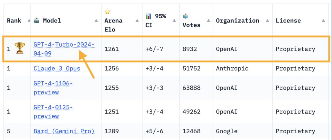The width and height of the screenshot is (332, 140).
Task: Click the ballot box icon above Votes
Action: point(185,16)
